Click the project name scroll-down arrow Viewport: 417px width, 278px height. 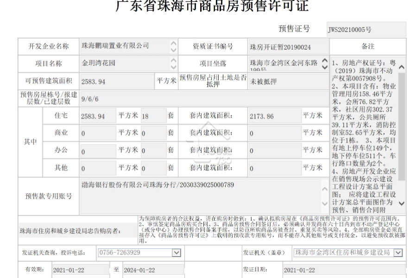(173, 67)
